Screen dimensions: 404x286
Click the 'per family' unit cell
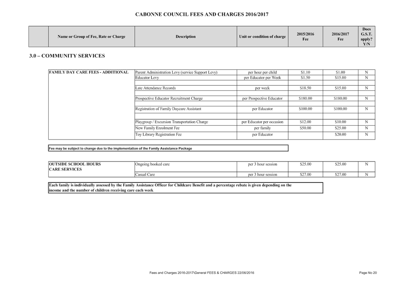262,128
